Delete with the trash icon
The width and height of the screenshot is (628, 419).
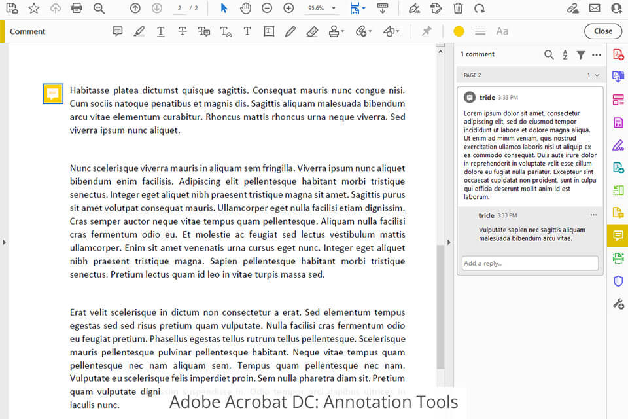tap(458, 8)
